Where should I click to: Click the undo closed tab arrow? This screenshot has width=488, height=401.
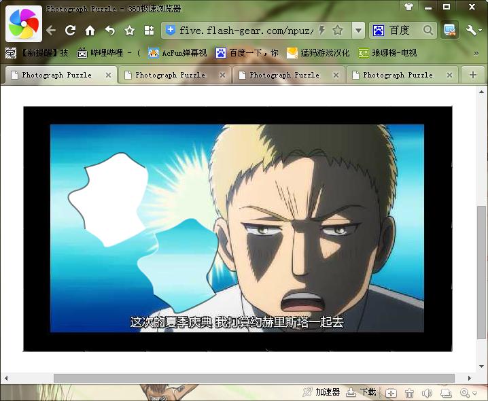click(109, 31)
